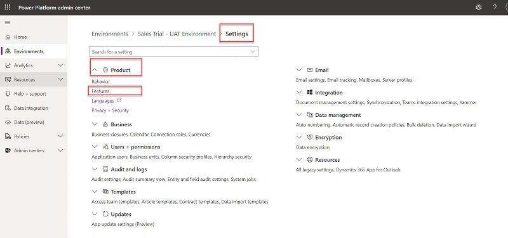Click the Email section heading

pos(322,70)
